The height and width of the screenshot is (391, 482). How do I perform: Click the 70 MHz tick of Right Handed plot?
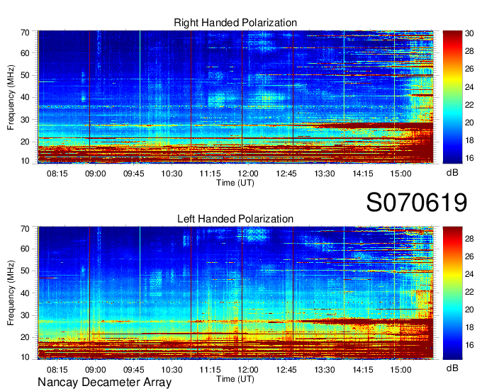coord(25,33)
